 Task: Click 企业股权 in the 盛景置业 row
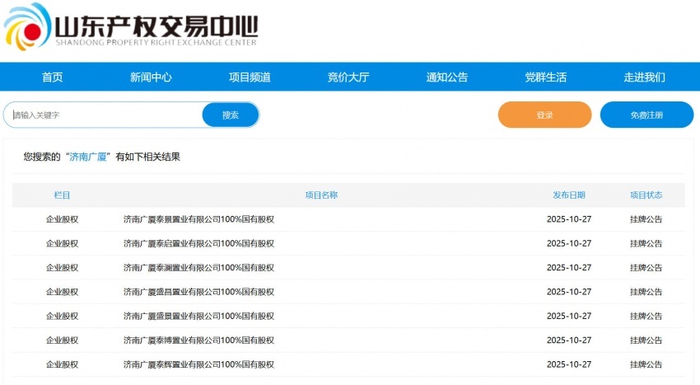pyautogui.click(x=62, y=316)
